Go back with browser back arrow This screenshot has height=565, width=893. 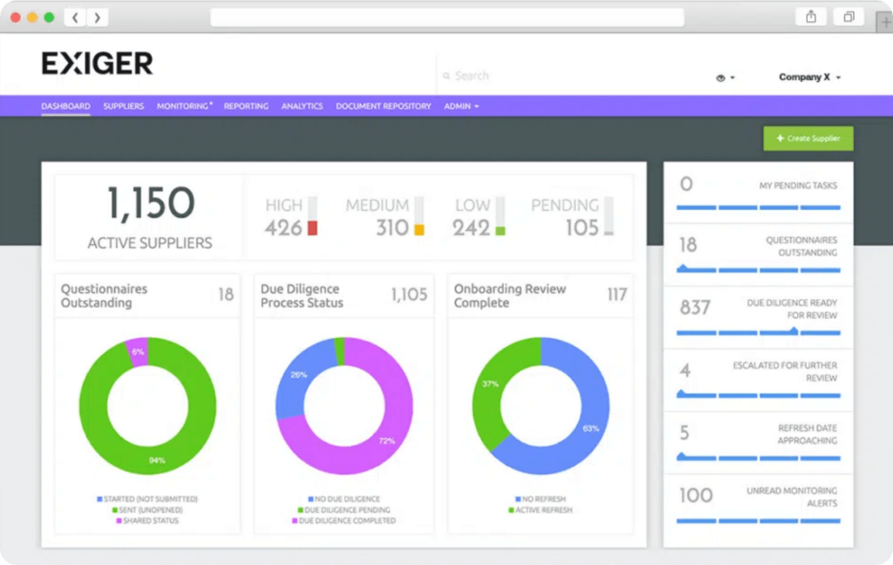pyautogui.click(x=75, y=17)
